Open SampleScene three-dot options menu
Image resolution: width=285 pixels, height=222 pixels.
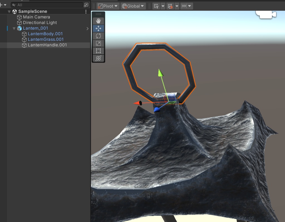pyautogui.click(x=86, y=11)
